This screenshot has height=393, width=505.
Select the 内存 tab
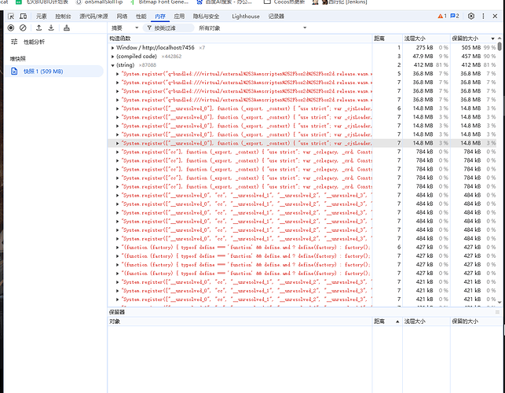click(160, 17)
